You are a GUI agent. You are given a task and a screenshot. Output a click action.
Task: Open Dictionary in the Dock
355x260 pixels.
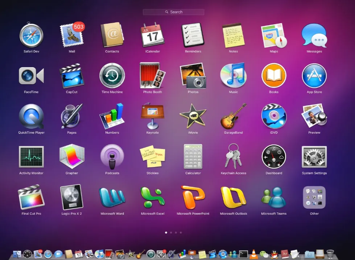285,254
